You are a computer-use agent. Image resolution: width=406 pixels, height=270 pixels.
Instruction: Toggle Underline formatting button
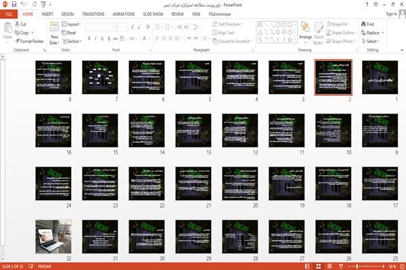point(102,39)
